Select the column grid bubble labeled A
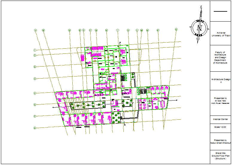232x165 pixels. click(36, 30)
